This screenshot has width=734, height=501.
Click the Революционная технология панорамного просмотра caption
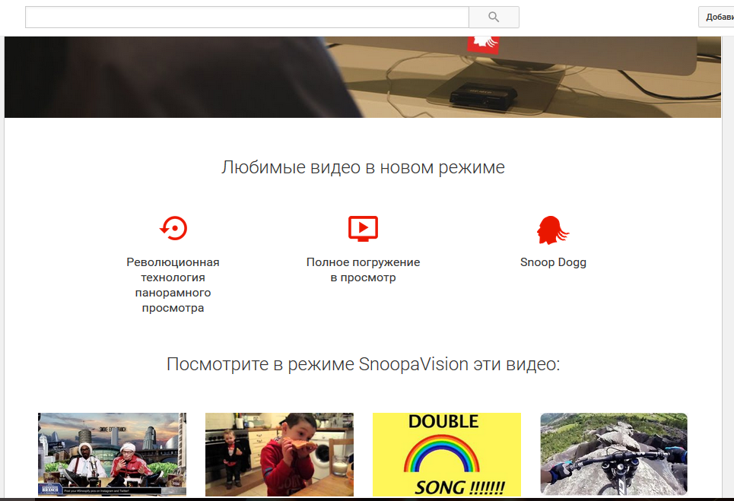[173, 285]
